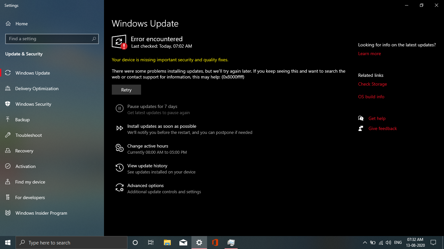Launch Office from the taskbar
Image resolution: width=444 pixels, height=249 pixels.
pos(215,243)
